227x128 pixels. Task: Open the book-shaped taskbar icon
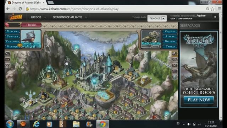coord(63,124)
